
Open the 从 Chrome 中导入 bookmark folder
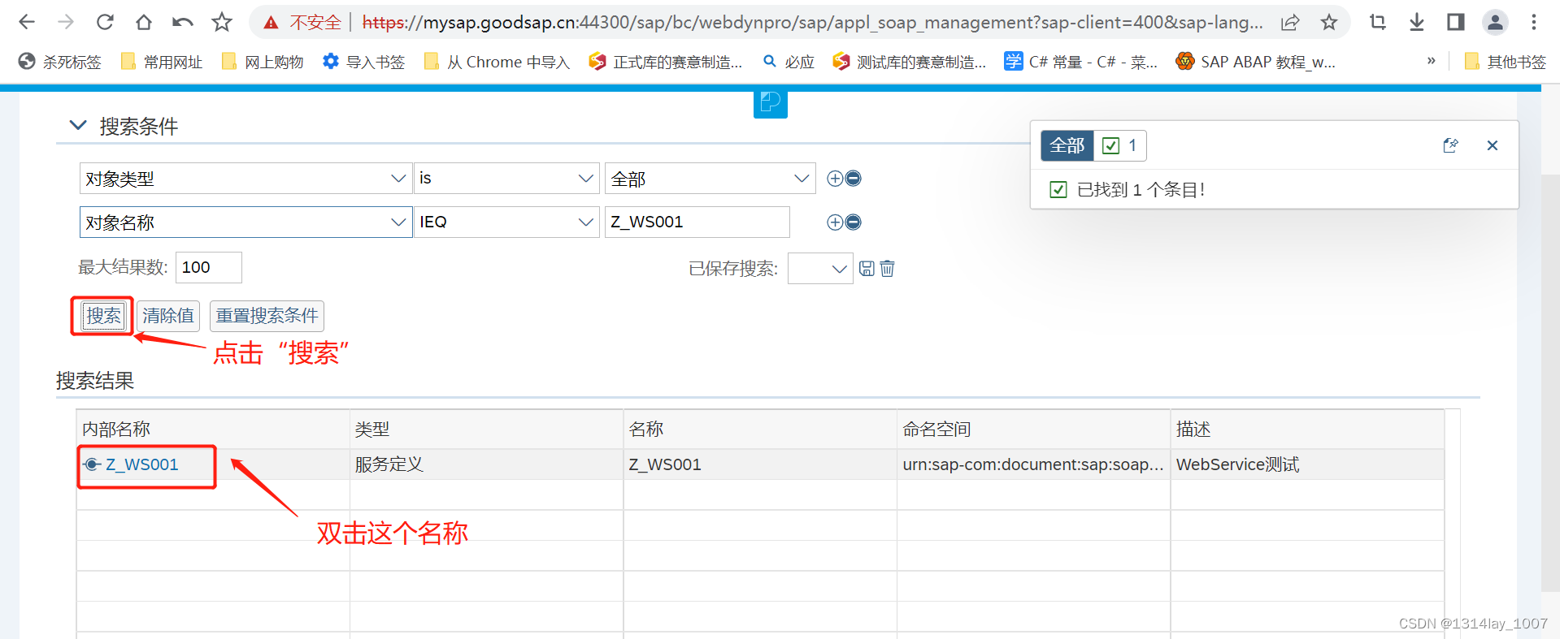click(x=497, y=62)
